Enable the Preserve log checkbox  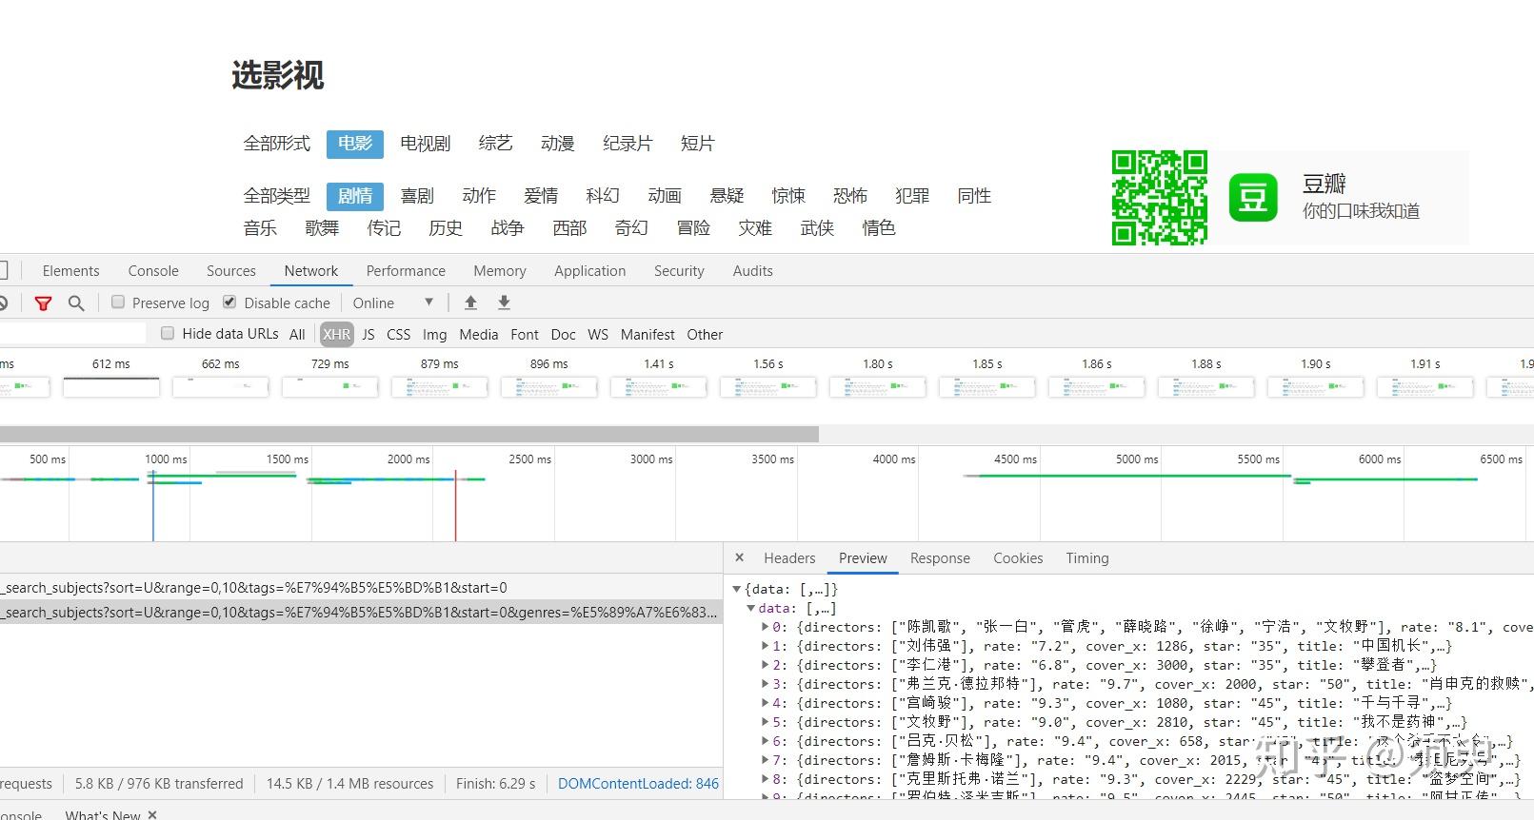(118, 302)
